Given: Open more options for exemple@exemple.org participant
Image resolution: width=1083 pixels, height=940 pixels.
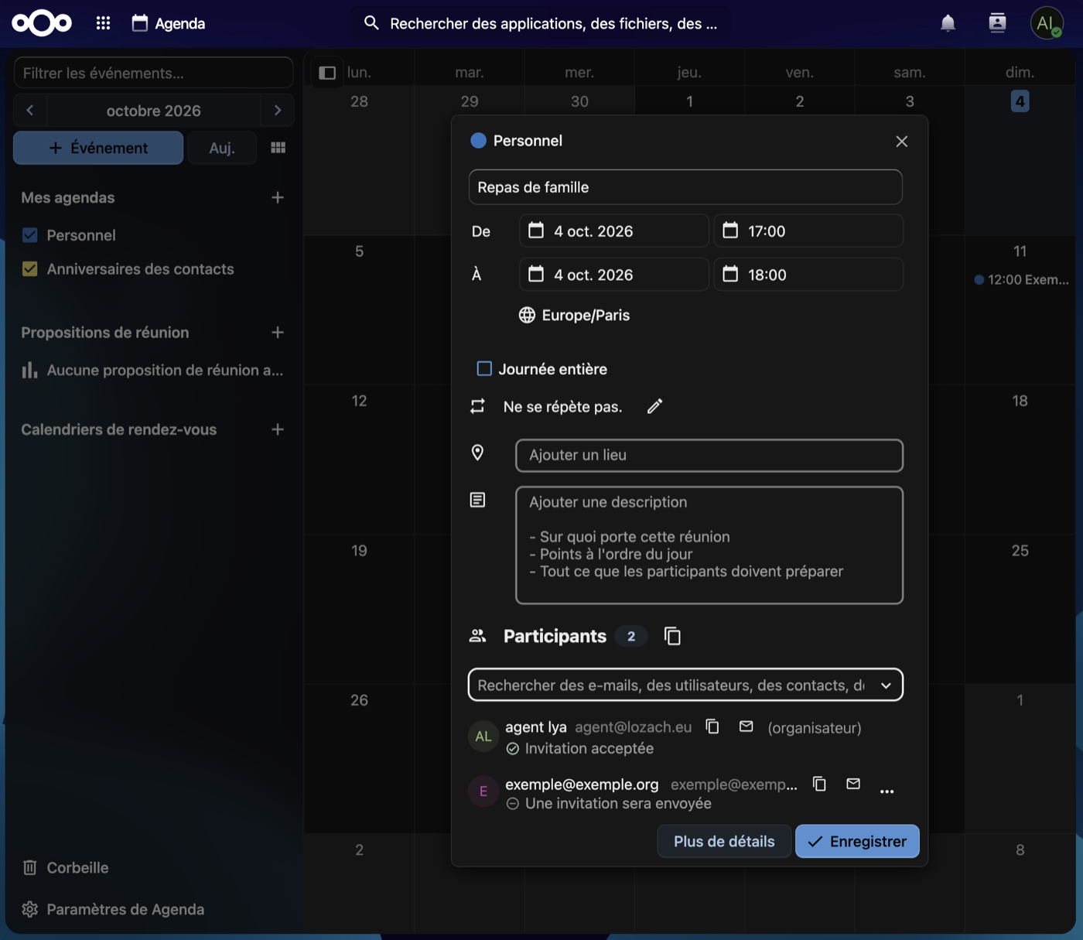Looking at the screenshot, I should pyautogui.click(x=887, y=791).
